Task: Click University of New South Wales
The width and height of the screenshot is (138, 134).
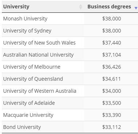Action: 39,43
